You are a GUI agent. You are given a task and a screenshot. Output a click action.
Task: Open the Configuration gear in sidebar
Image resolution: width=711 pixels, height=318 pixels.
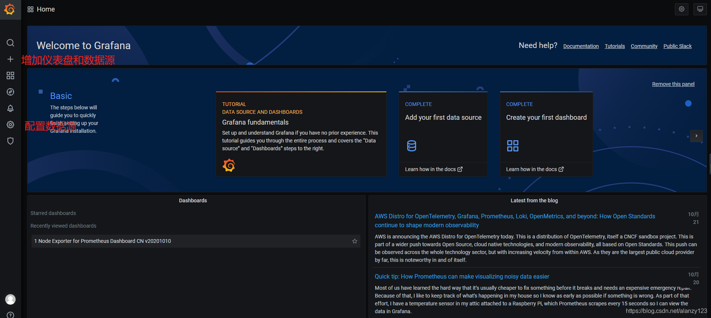[10, 125]
